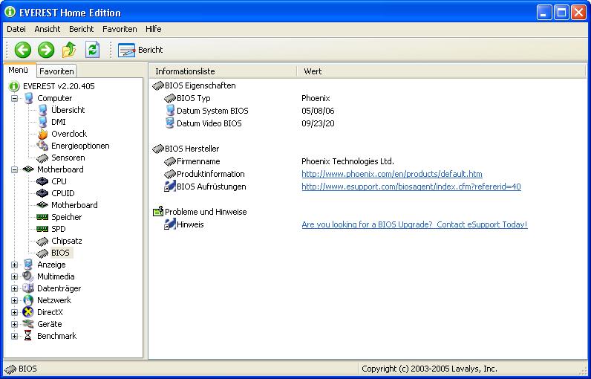Click the BIOS Upgrade eSupport link
Screen dimensions: 591x379
point(414,224)
